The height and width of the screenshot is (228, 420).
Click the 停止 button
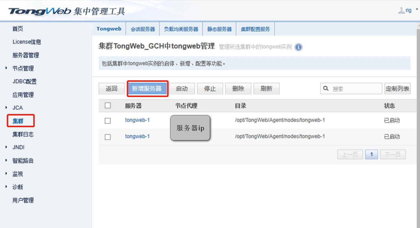210,89
